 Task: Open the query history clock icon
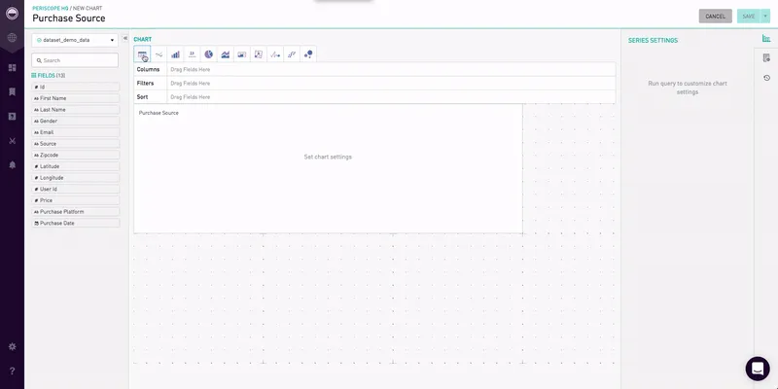pyautogui.click(x=766, y=78)
